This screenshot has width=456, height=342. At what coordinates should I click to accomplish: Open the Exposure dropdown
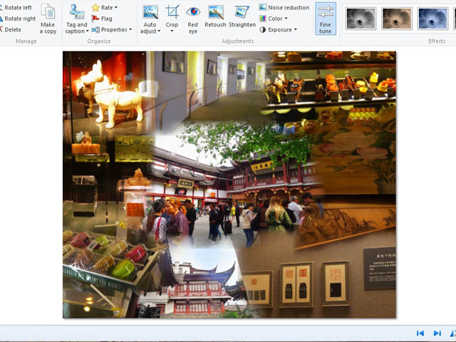(x=279, y=30)
